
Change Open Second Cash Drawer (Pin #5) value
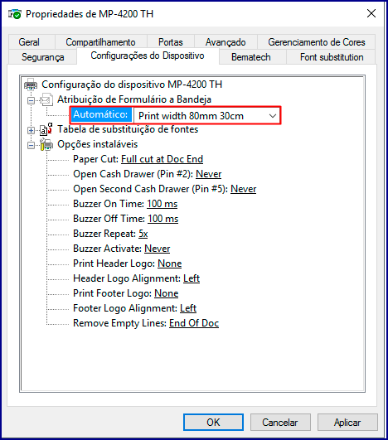(244, 189)
